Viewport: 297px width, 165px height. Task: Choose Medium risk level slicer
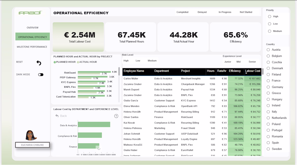pyautogui.click(x=152, y=60)
